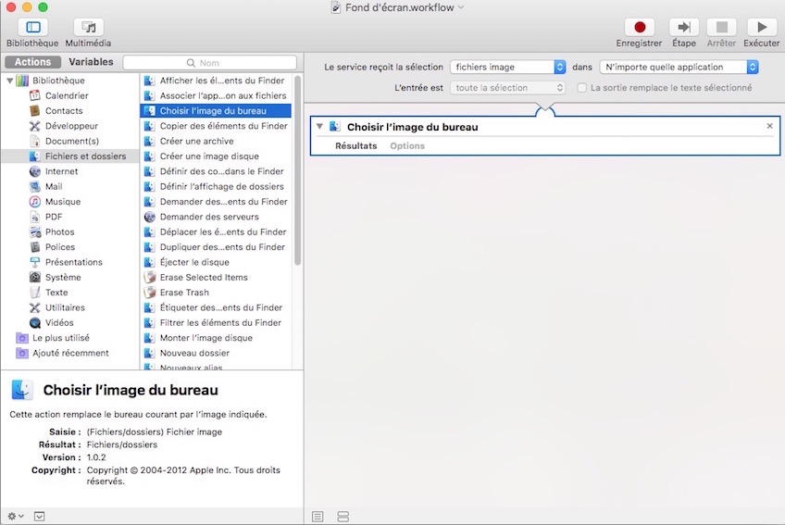Select Dupliquer des...ents du Finder
785x525 pixels.
(x=216, y=247)
